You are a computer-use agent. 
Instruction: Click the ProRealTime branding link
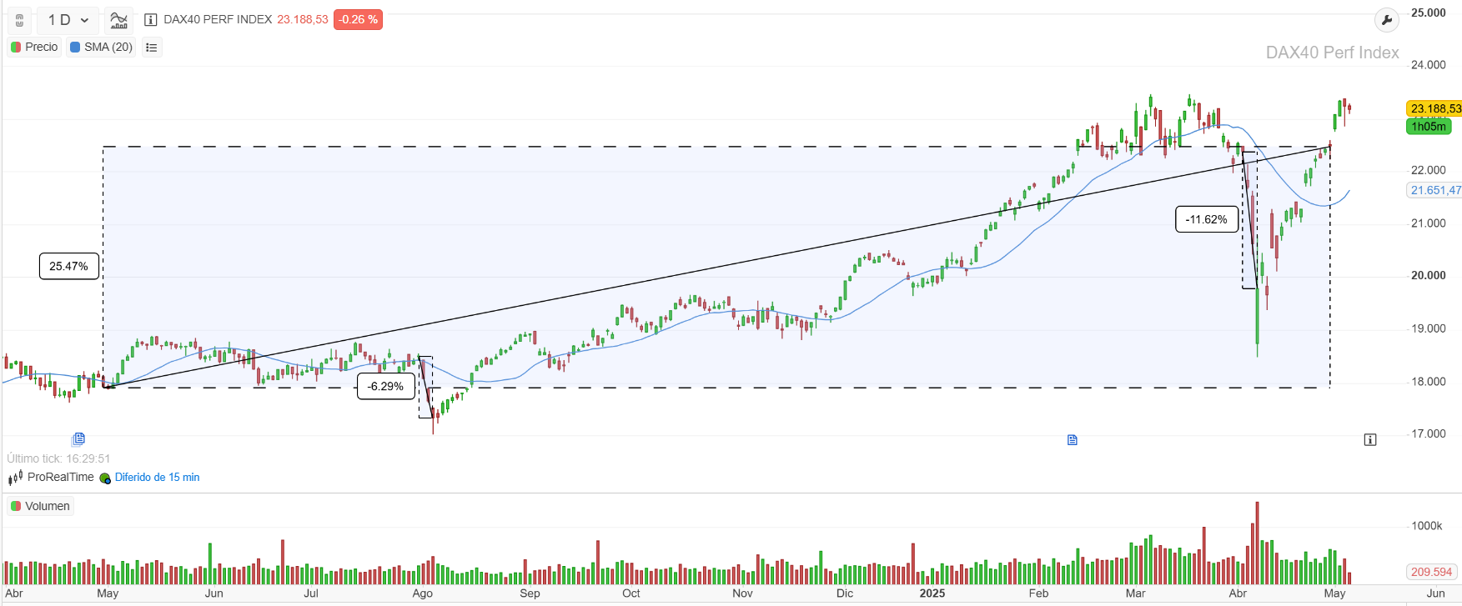[x=58, y=477]
